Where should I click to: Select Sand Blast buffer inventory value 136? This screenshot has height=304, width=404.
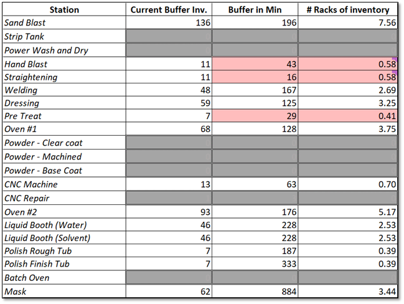(169, 24)
